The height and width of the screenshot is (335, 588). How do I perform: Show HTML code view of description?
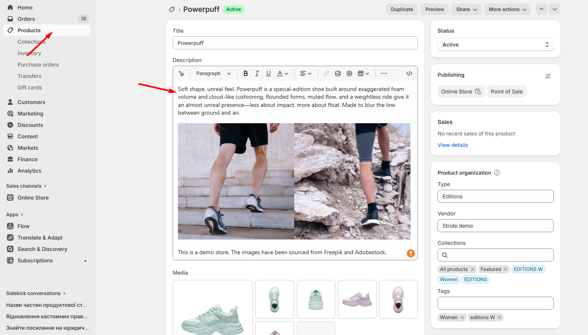click(409, 73)
